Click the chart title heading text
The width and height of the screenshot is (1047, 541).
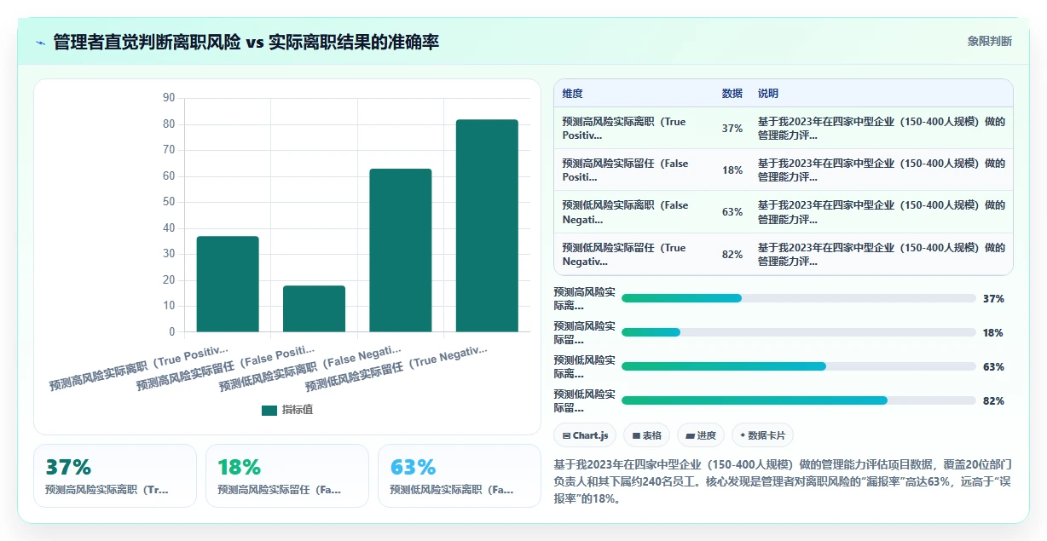pos(246,42)
